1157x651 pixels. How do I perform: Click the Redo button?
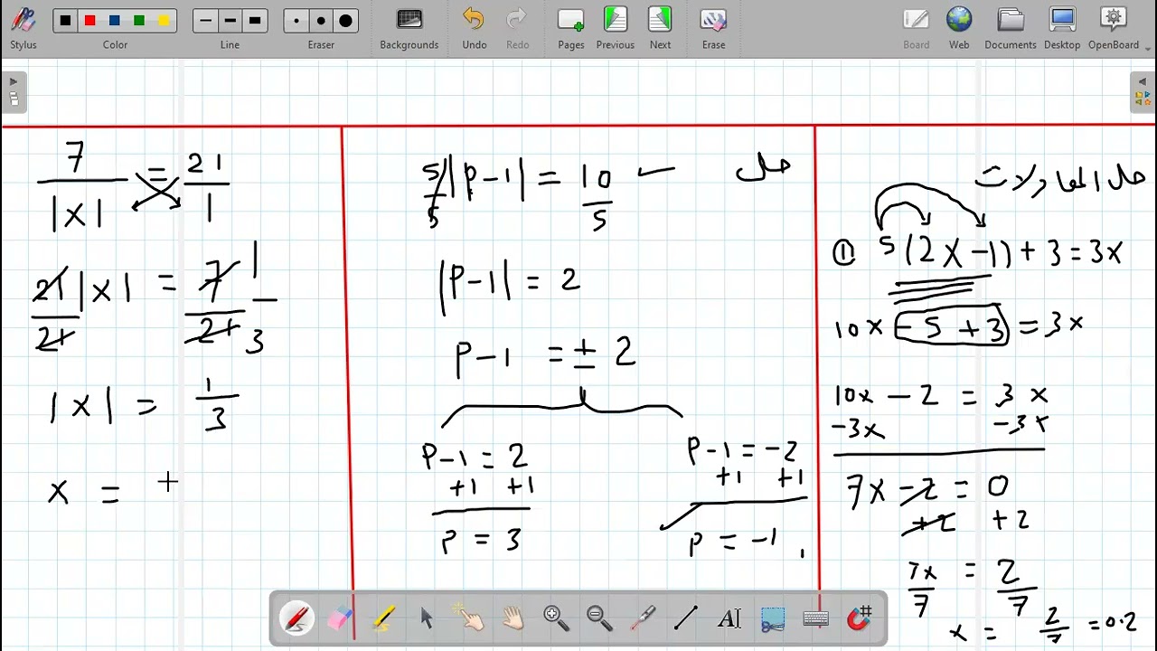pos(517,27)
